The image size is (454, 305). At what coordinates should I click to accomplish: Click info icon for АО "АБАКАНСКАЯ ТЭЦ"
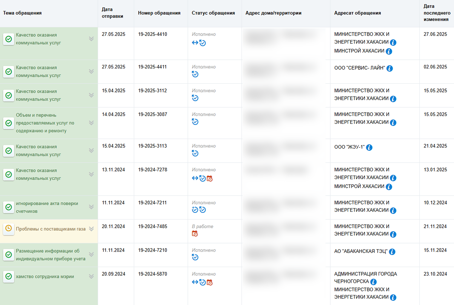[x=392, y=252]
